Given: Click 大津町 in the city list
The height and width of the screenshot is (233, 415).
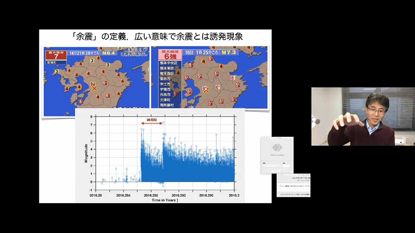Looking at the screenshot, I should tap(165, 100).
